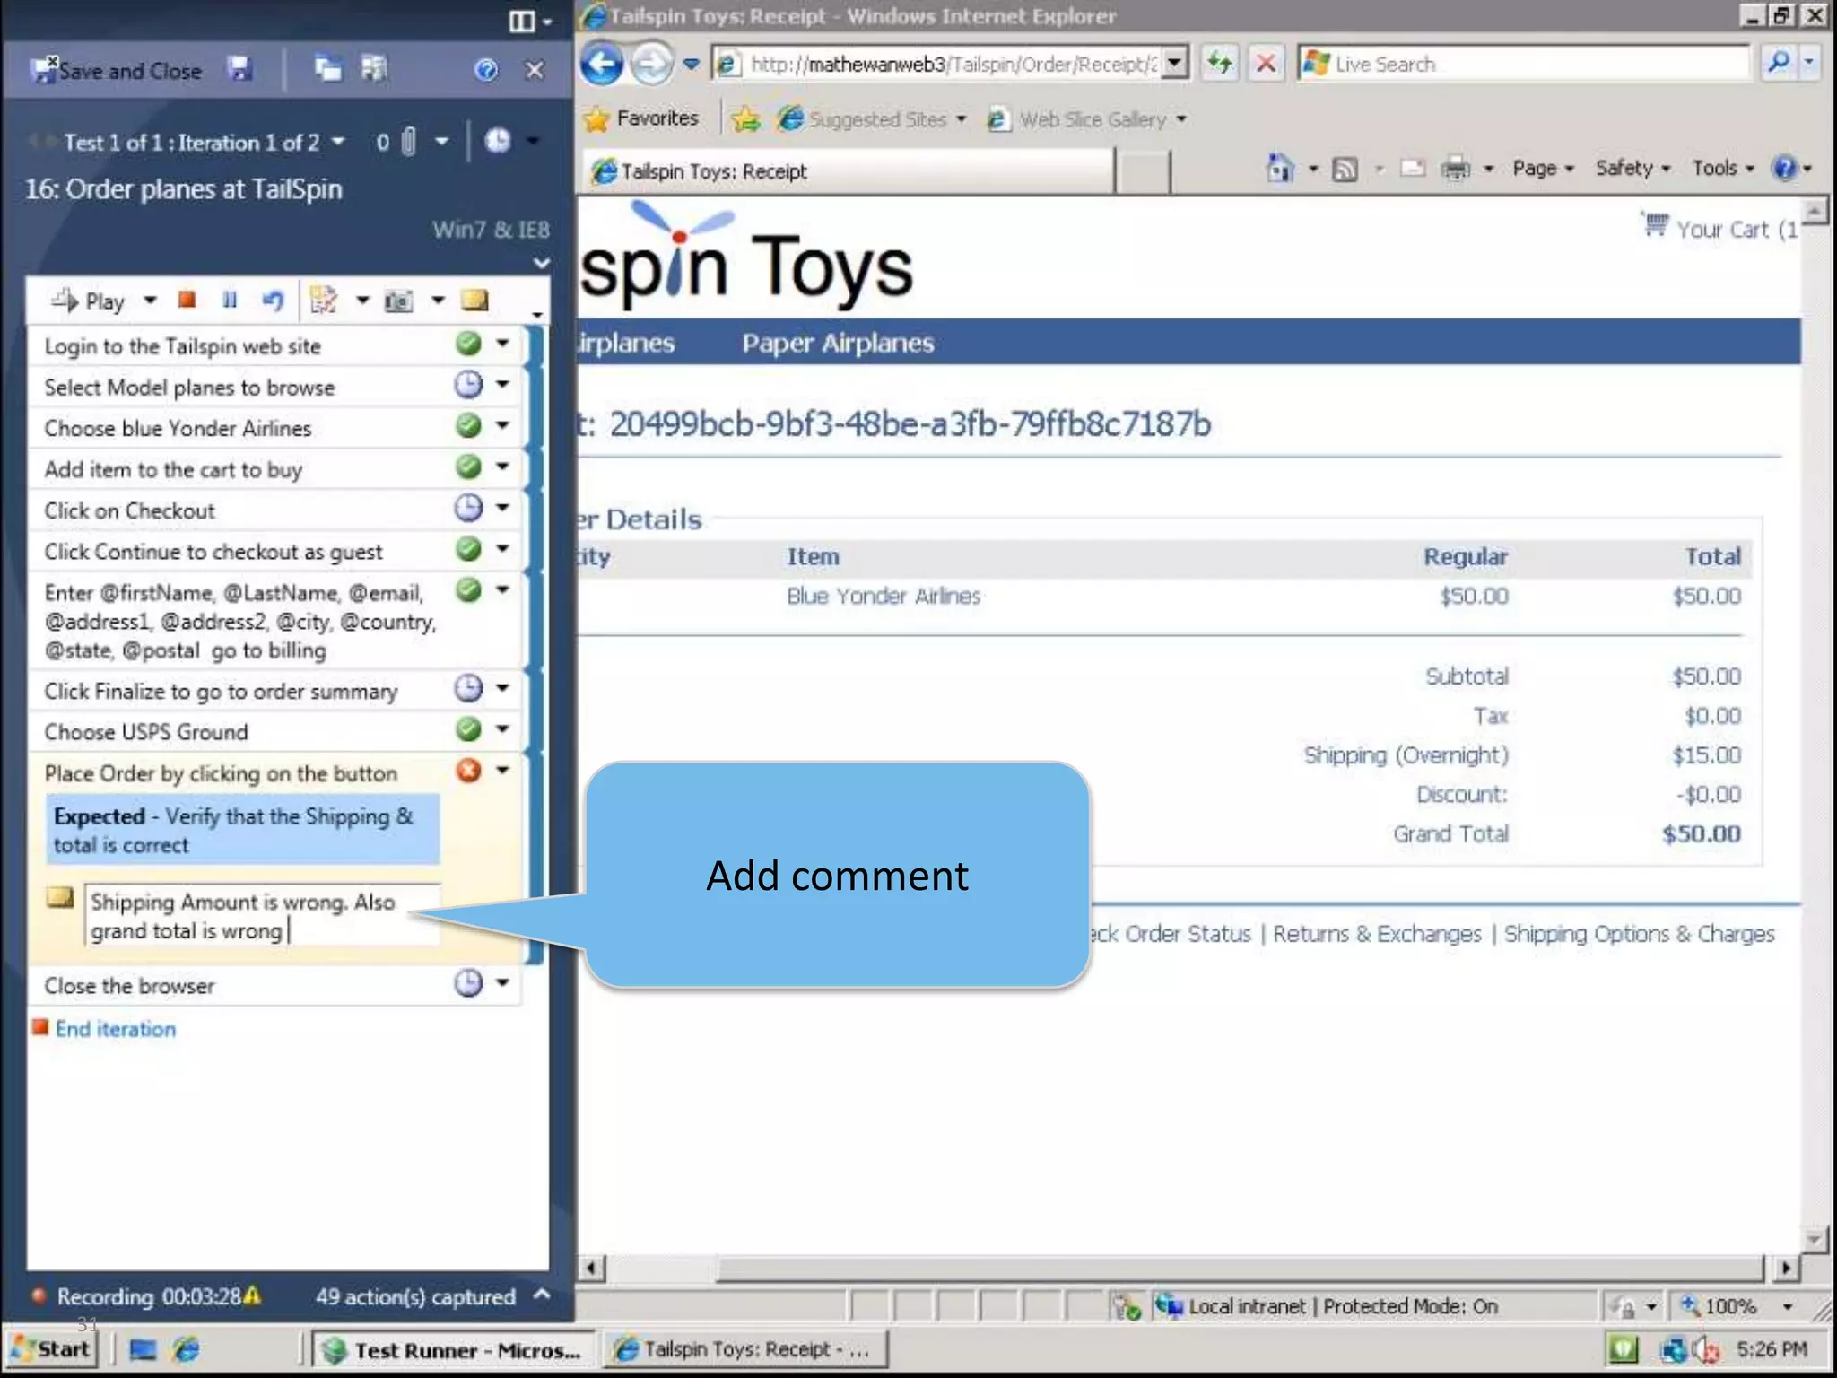Click the yellow comment note icon in toolbar
This screenshot has width=1837, height=1378.
tap(474, 300)
